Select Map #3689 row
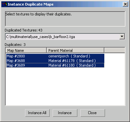 55,65
